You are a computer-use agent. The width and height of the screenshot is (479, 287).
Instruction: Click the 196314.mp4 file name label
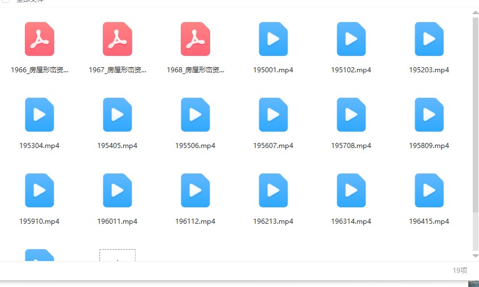(351, 221)
